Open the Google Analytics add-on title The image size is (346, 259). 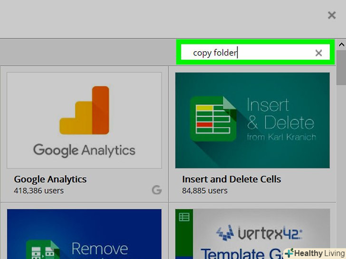click(50, 179)
